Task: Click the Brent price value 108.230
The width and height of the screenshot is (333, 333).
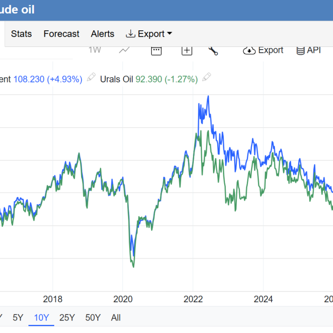Action: click(x=29, y=79)
